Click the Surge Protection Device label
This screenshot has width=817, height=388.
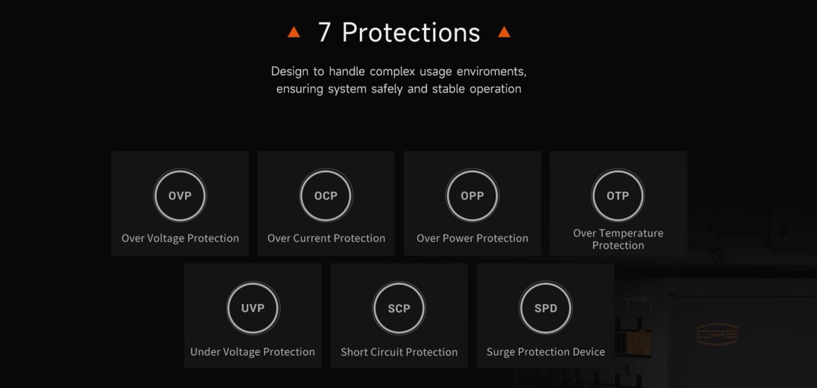click(546, 352)
